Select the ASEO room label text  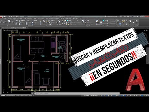pyautogui.click(x=60, y=47)
